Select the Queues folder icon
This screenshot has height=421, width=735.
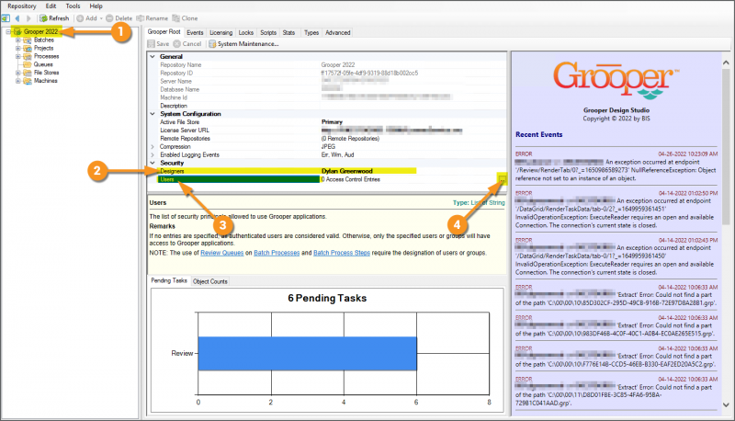point(28,64)
